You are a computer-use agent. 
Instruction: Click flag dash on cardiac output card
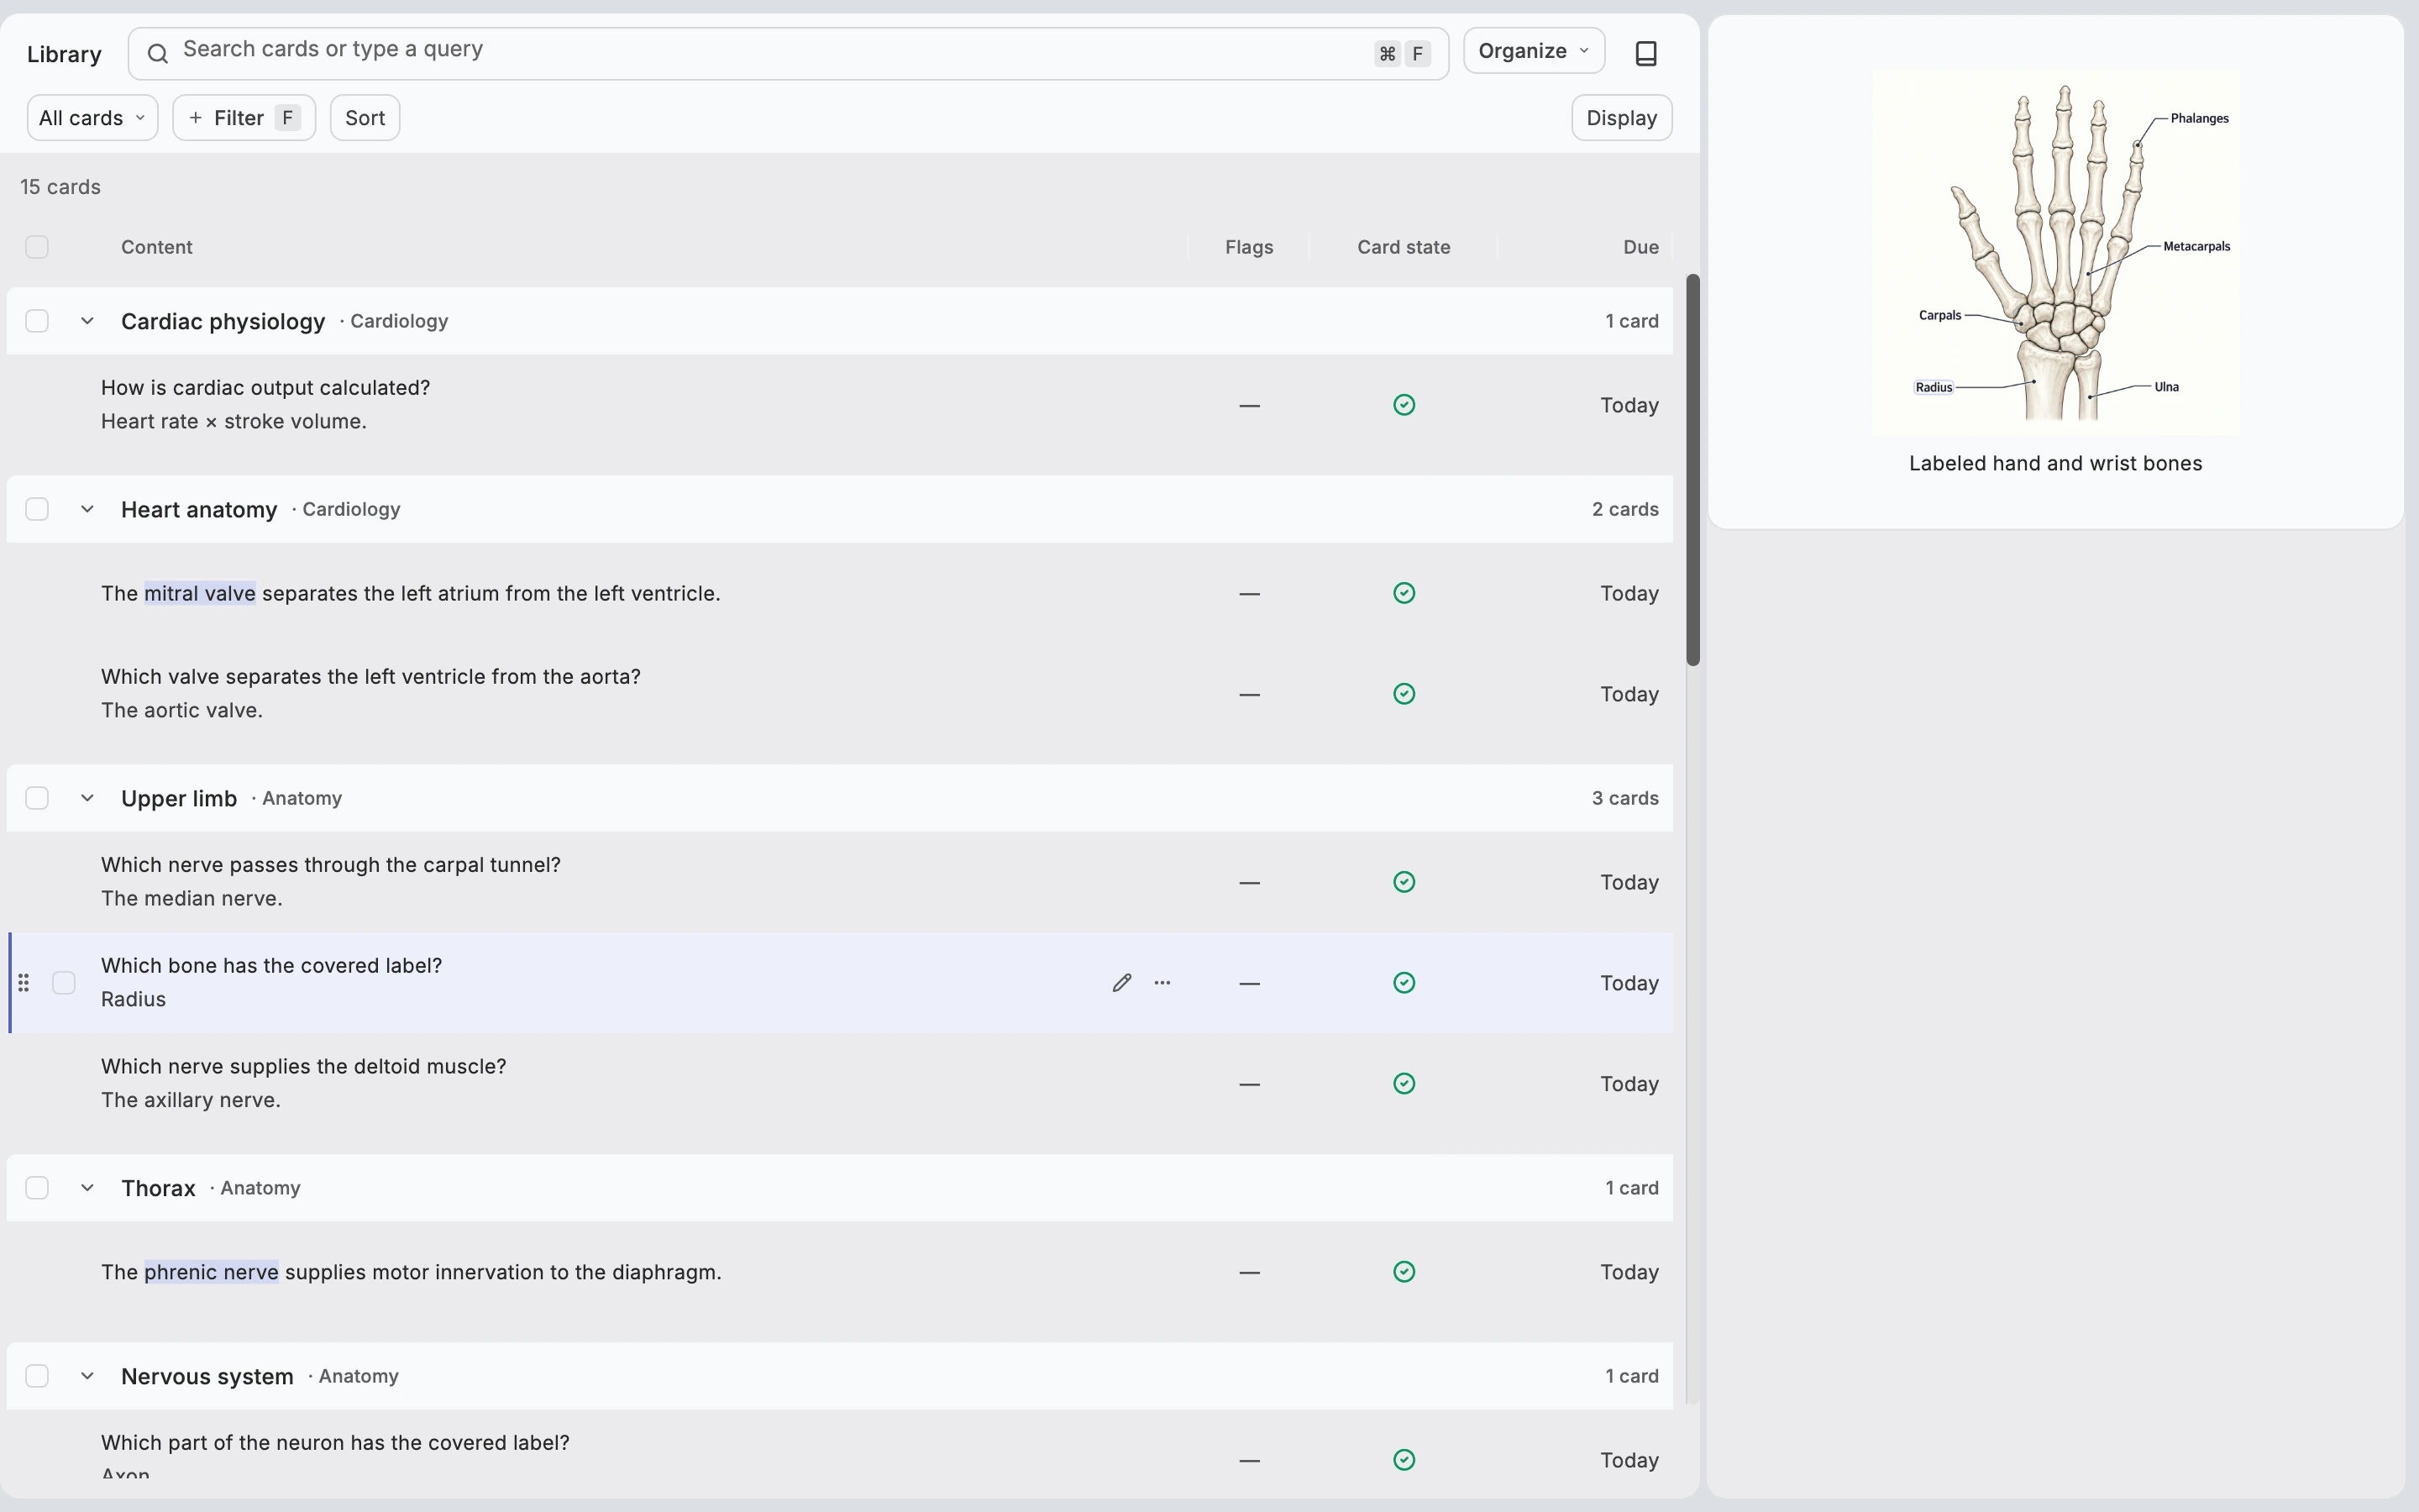pos(1248,405)
